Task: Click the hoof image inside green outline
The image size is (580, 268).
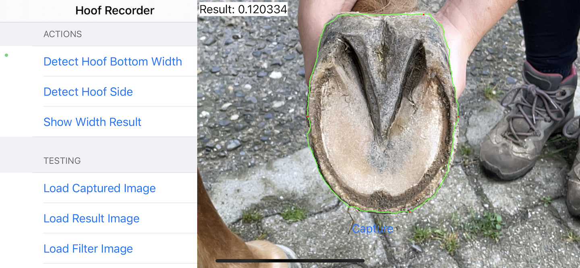Action: pyautogui.click(x=383, y=113)
